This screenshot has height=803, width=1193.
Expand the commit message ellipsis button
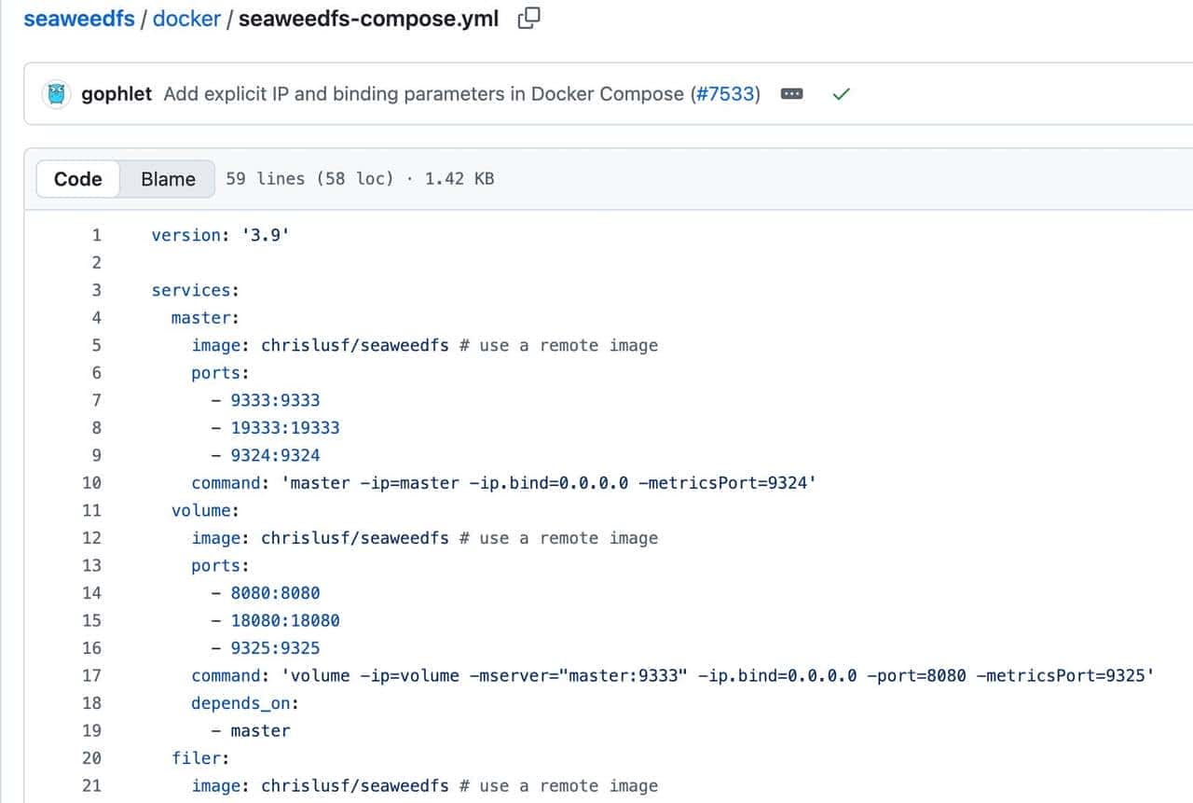tap(791, 94)
